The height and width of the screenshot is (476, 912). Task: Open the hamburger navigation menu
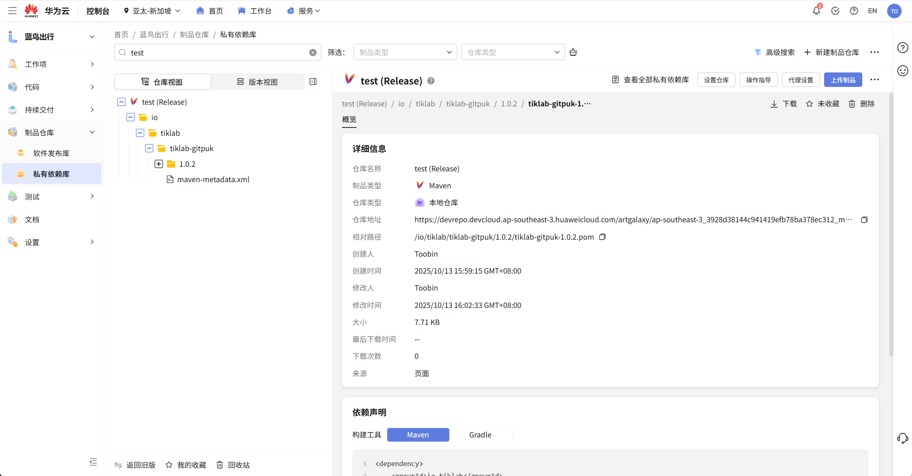12,10
